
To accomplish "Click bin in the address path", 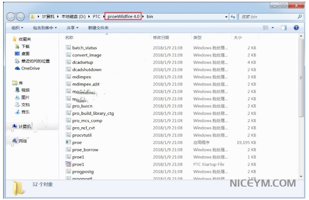I will coord(150,17).
